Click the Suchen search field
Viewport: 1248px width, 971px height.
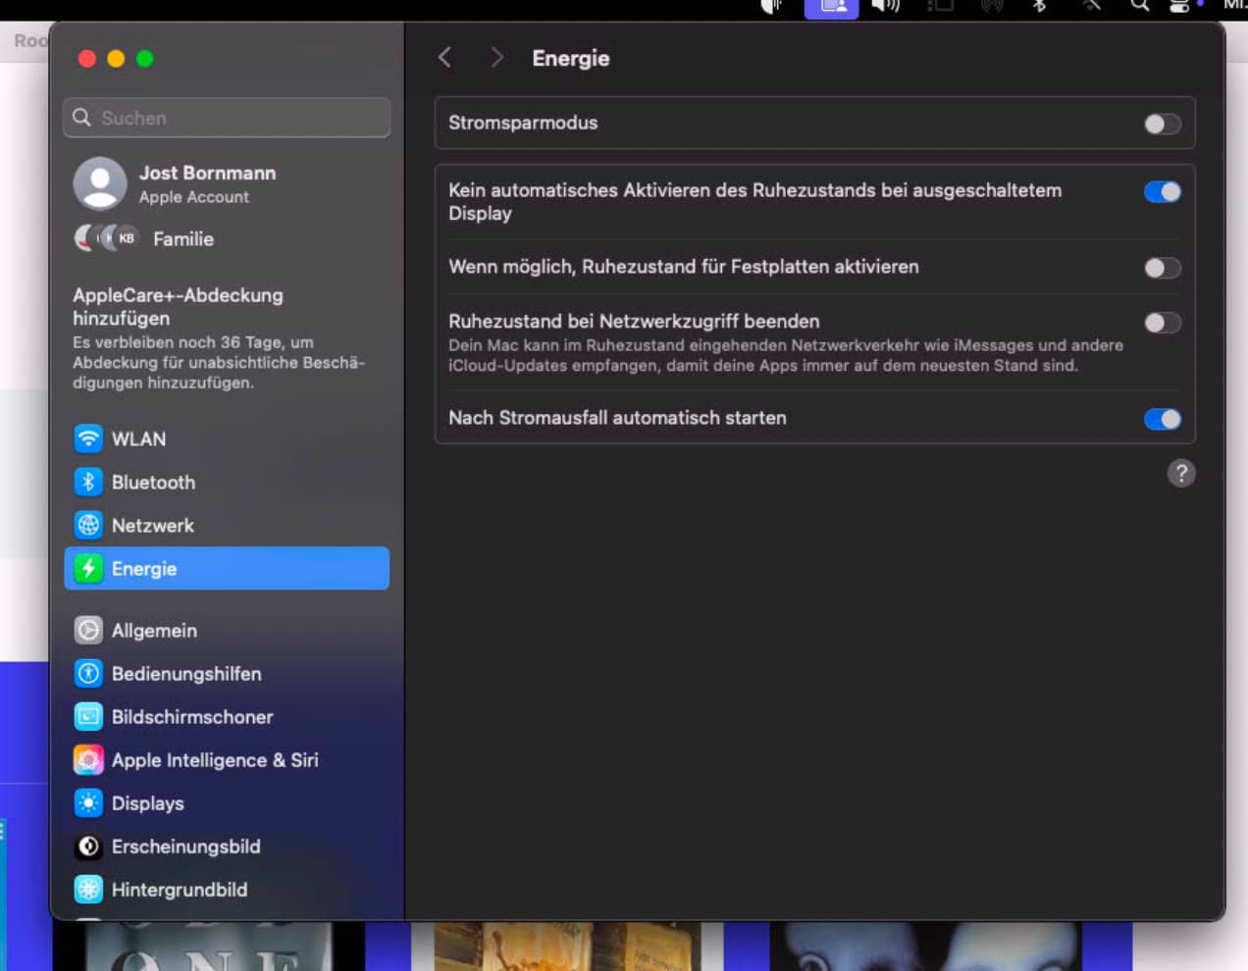[x=227, y=118]
